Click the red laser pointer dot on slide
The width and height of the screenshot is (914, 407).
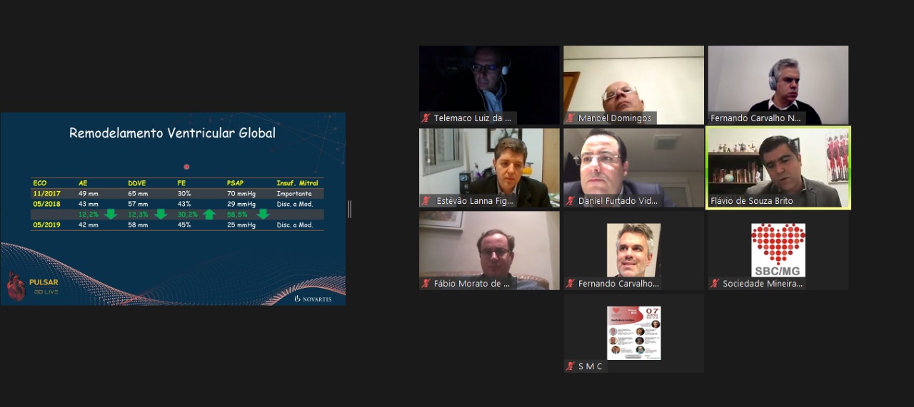[186, 167]
